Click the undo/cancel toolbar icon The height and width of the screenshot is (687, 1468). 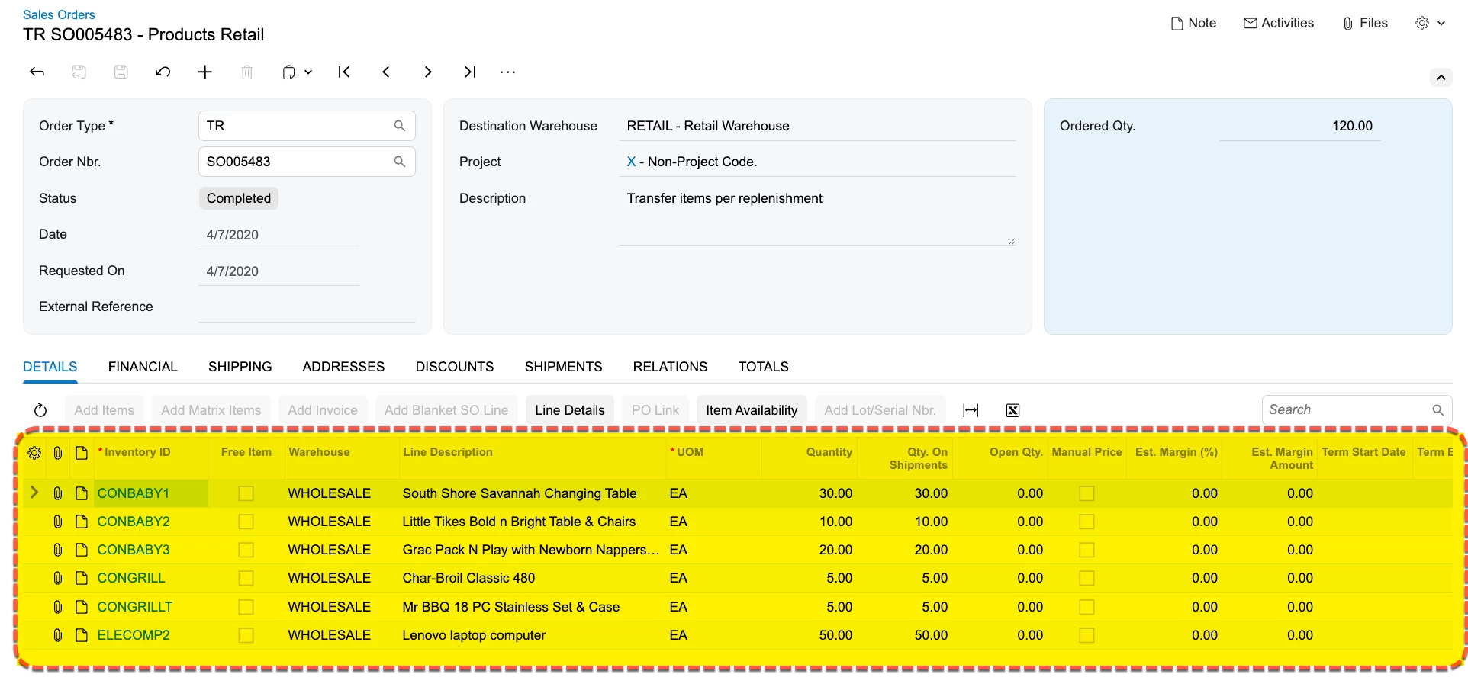point(163,72)
